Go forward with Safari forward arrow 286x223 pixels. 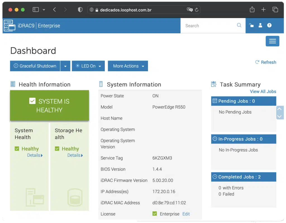[65, 10]
